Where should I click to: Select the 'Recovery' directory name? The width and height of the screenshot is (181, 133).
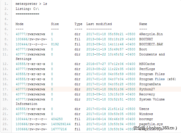click(147, 94)
